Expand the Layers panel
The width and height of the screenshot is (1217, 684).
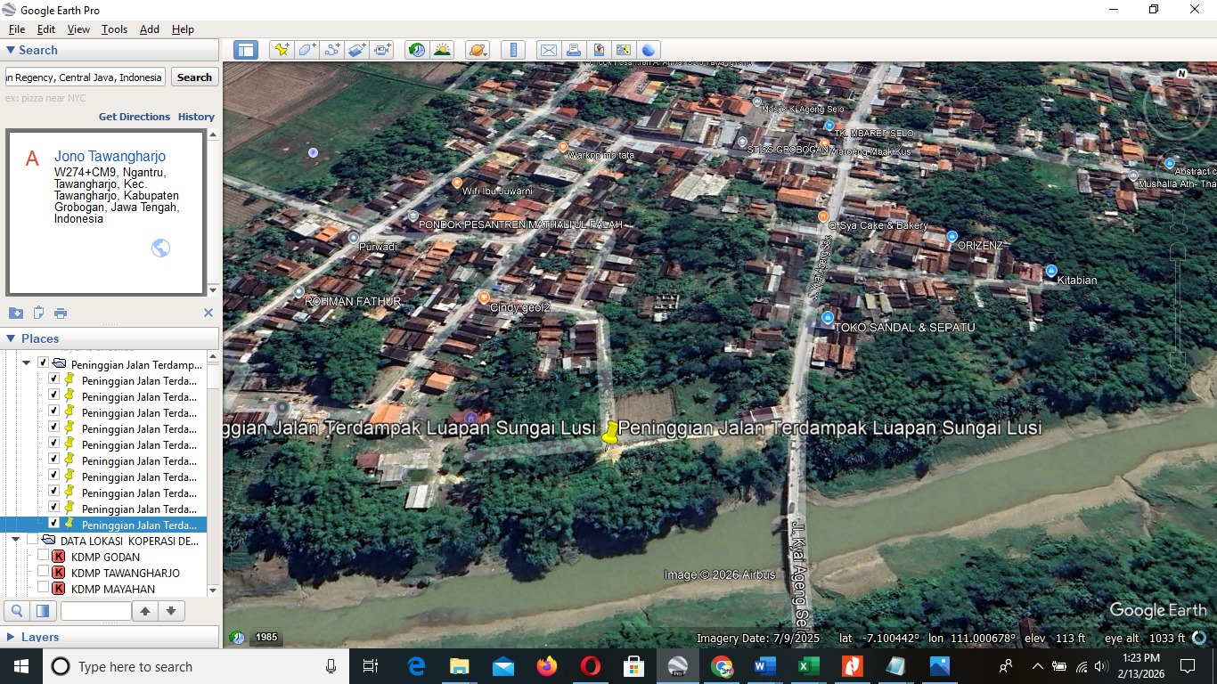click(11, 637)
